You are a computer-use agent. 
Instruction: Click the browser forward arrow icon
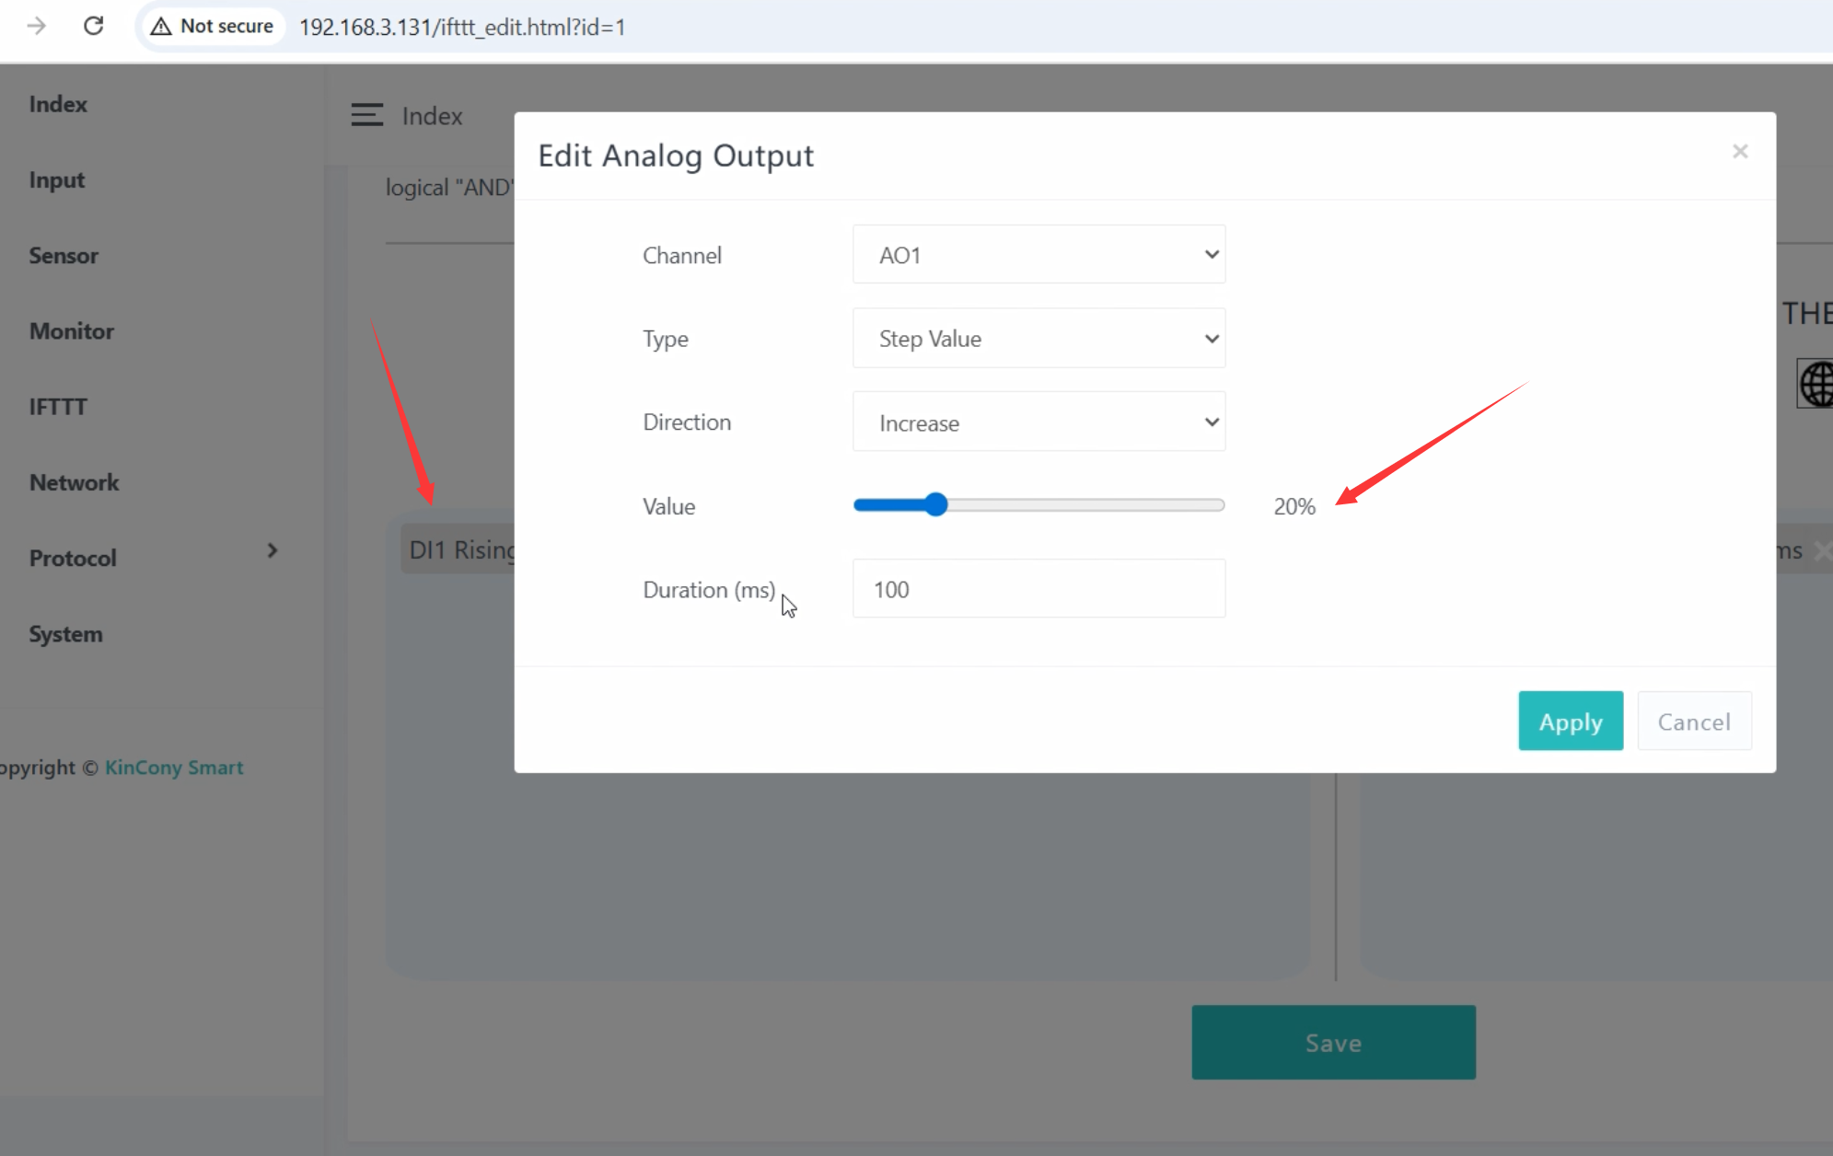37,26
